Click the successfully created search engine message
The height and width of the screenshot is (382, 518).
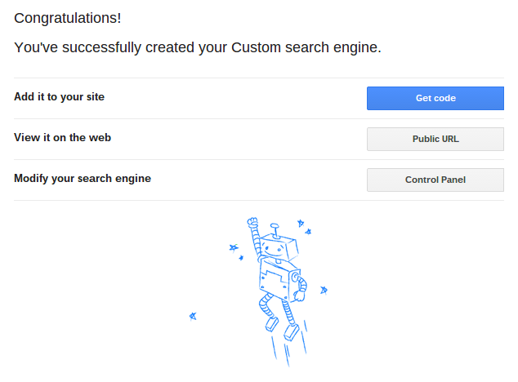198,47
